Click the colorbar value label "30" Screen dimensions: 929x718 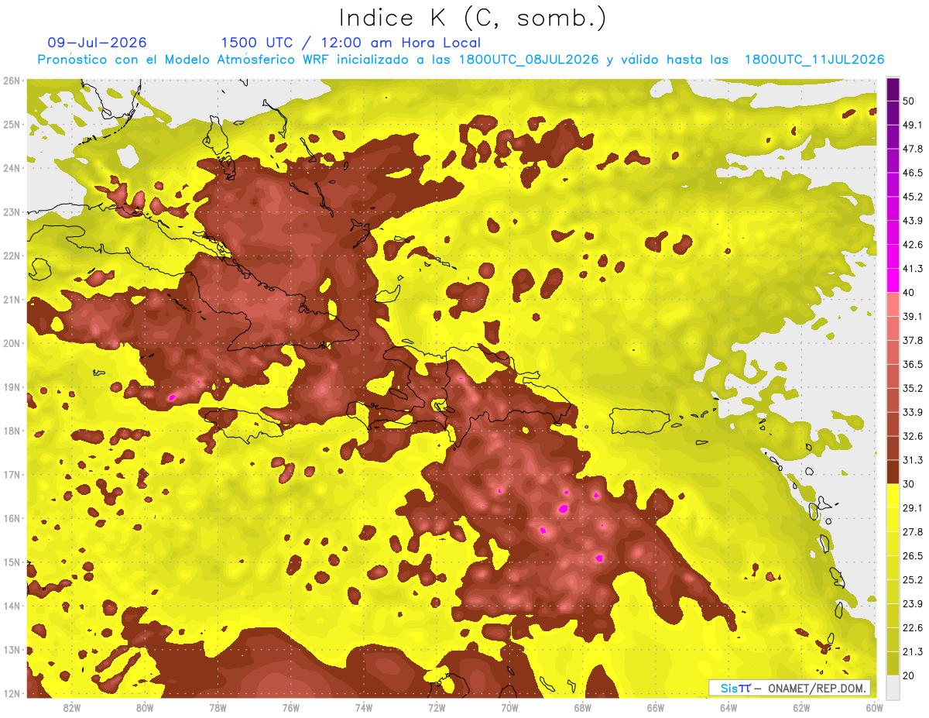coord(910,484)
